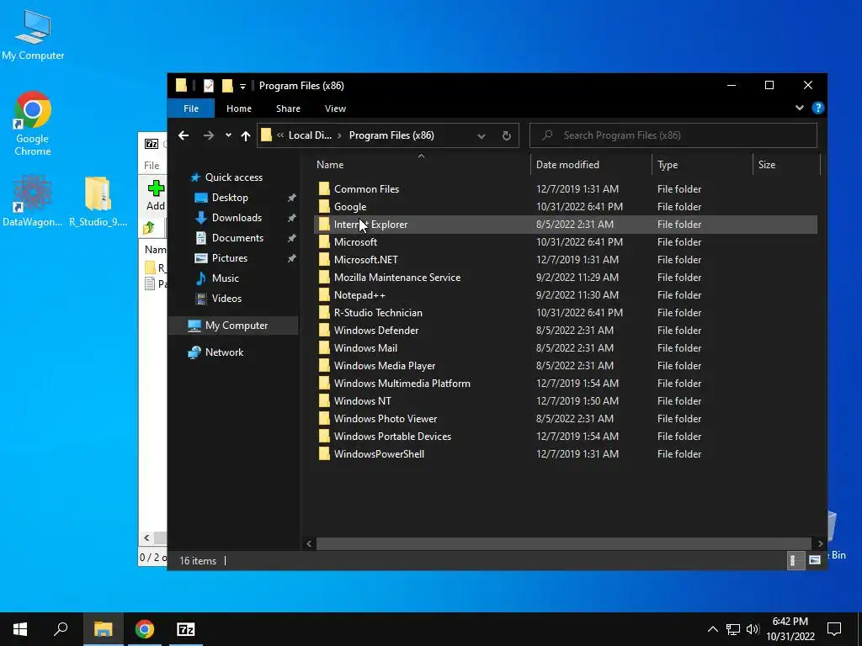Open the Windows Start menu

(20, 629)
